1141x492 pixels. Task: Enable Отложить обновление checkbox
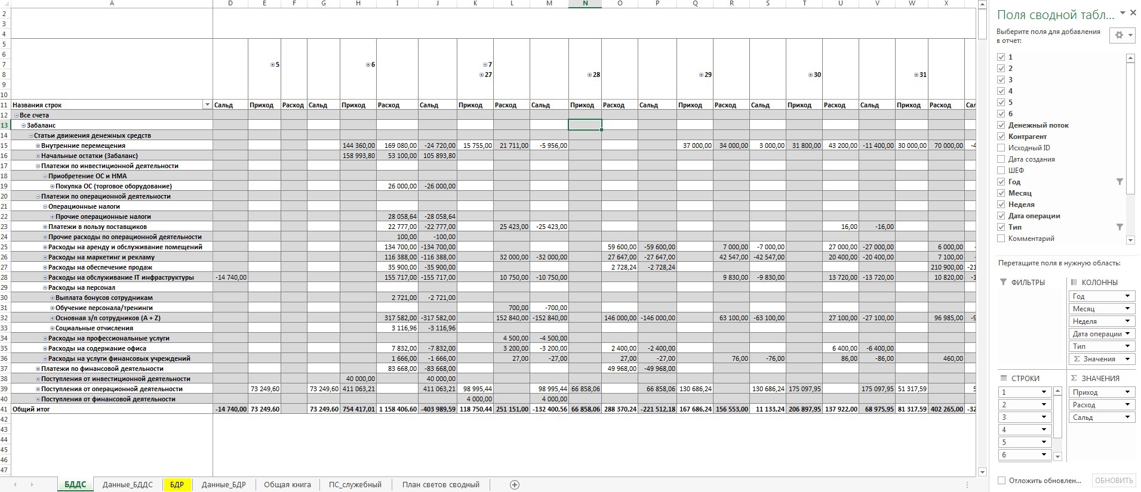tap(1002, 481)
